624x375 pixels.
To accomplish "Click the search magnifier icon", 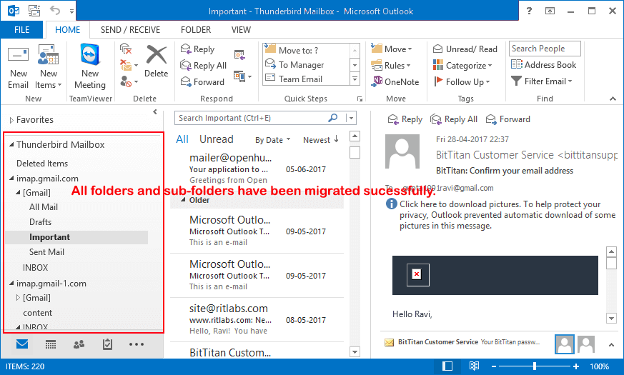I will click(332, 118).
